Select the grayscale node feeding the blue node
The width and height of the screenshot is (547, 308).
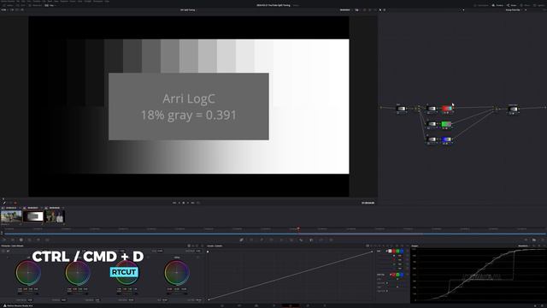pos(432,139)
